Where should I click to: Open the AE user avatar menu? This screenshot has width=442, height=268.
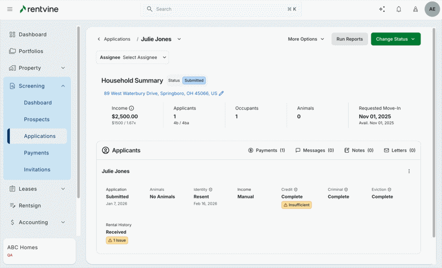[x=432, y=9]
